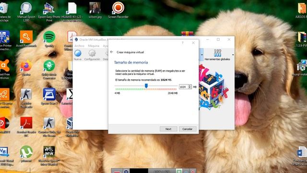Launch uTorrent from the desktop
Screen dimensions: 307x173
click(26, 154)
